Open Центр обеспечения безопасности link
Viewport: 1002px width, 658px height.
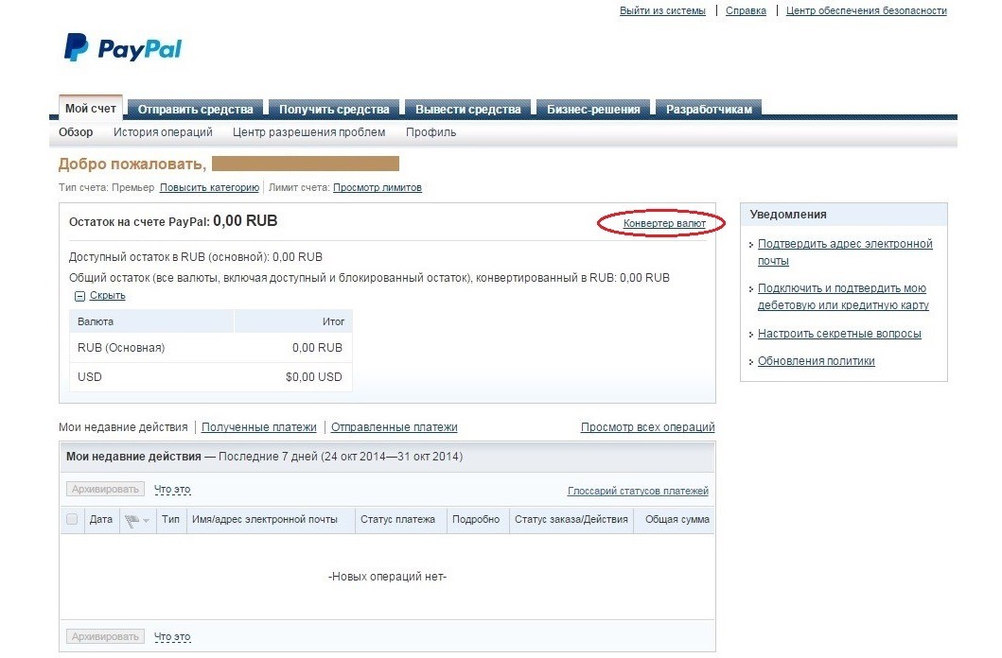pos(867,10)
